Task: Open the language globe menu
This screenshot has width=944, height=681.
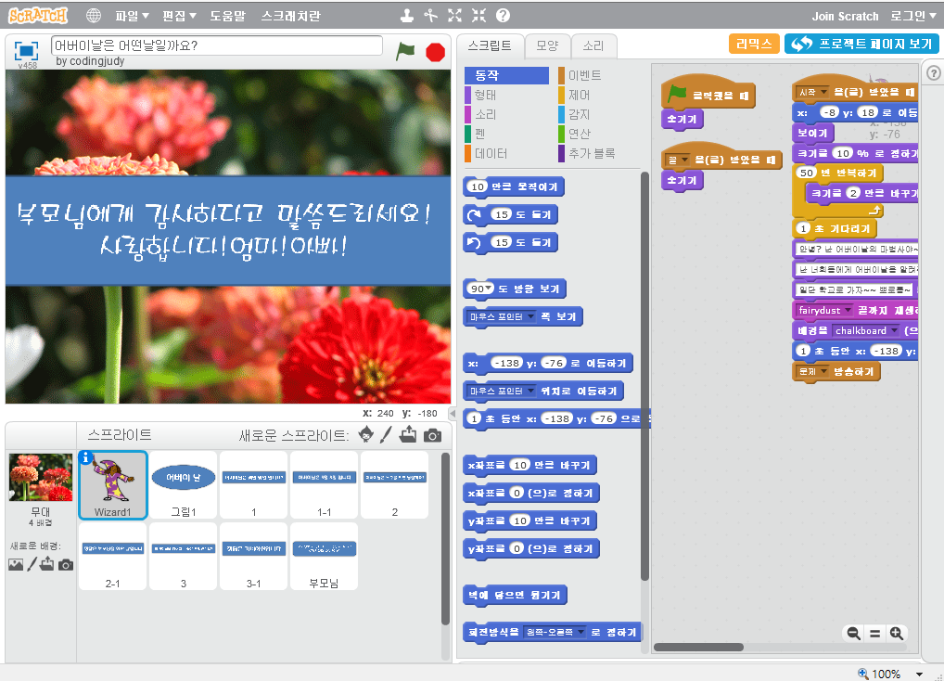Action: pyautogui.click(x=94, y=16)
